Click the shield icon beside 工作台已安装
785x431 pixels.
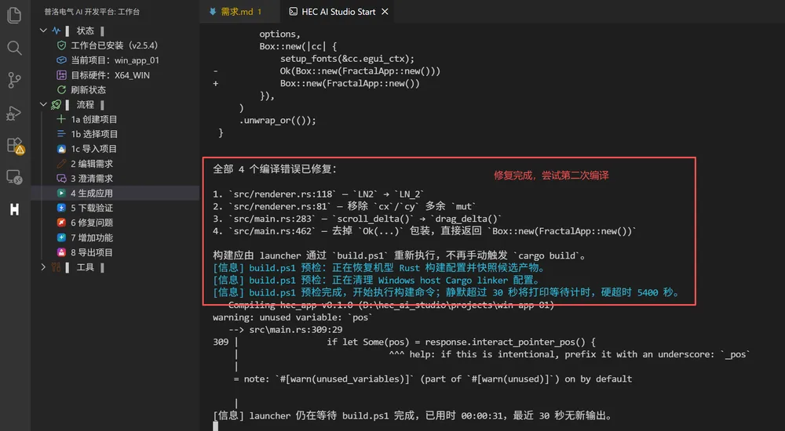tap(61, 45)
